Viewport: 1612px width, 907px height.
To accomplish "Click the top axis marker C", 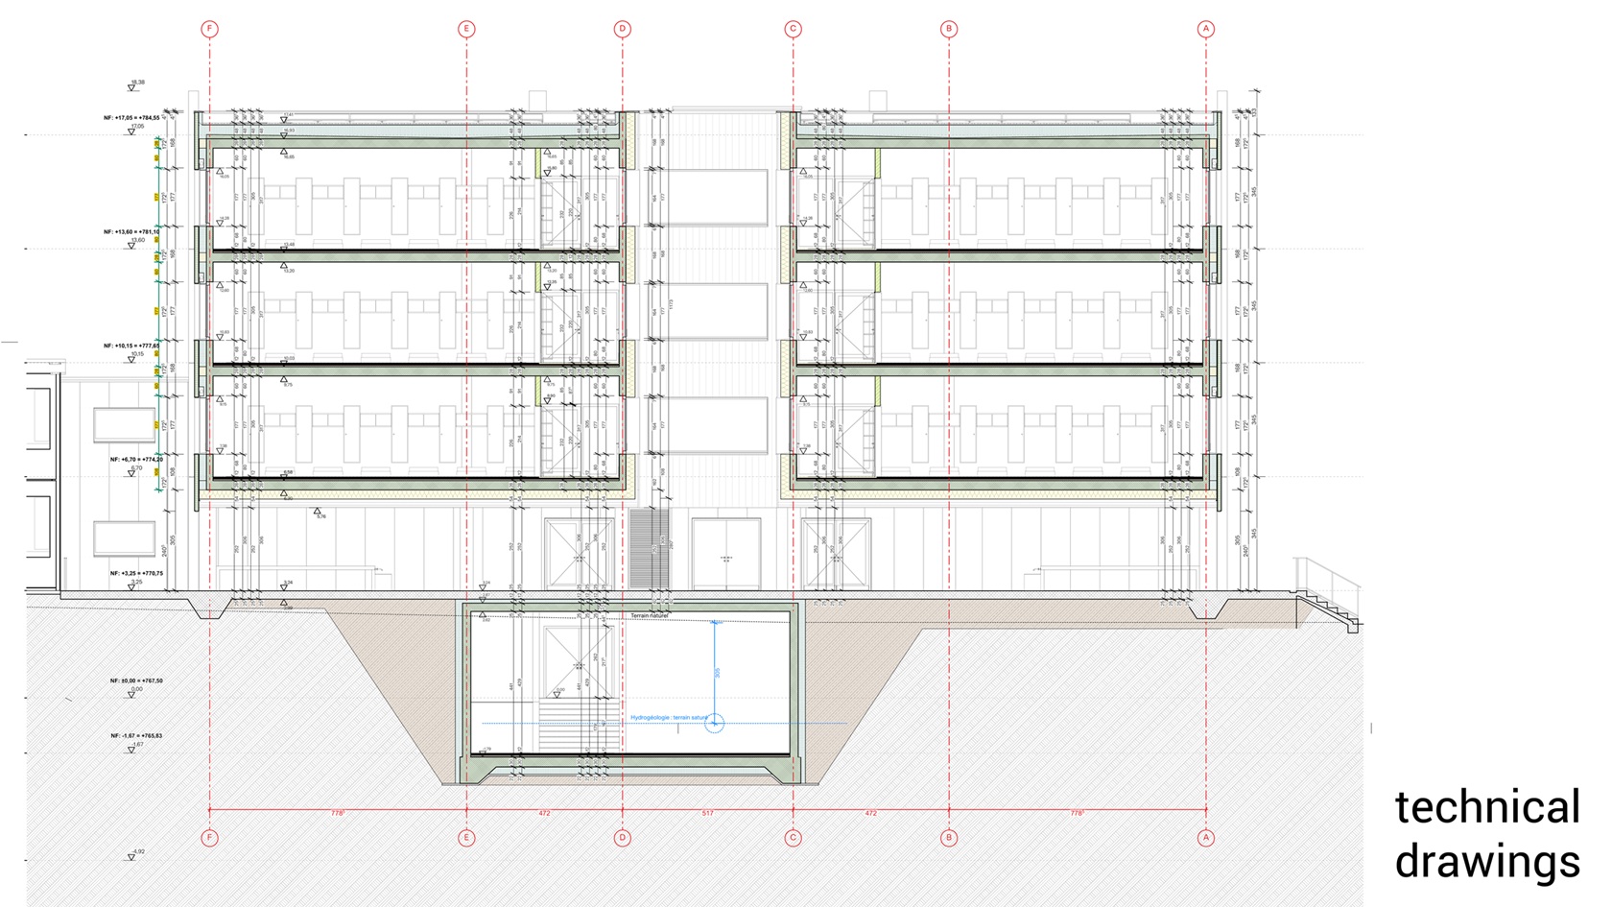I will point(793,29).
